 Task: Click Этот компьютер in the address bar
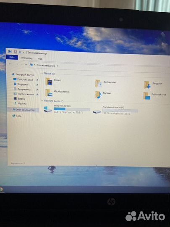pos(46,66)
